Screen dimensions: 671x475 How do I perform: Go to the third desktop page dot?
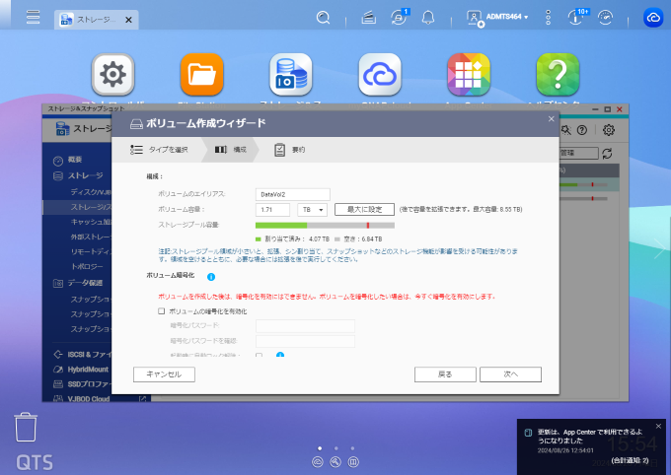[352, 448]
